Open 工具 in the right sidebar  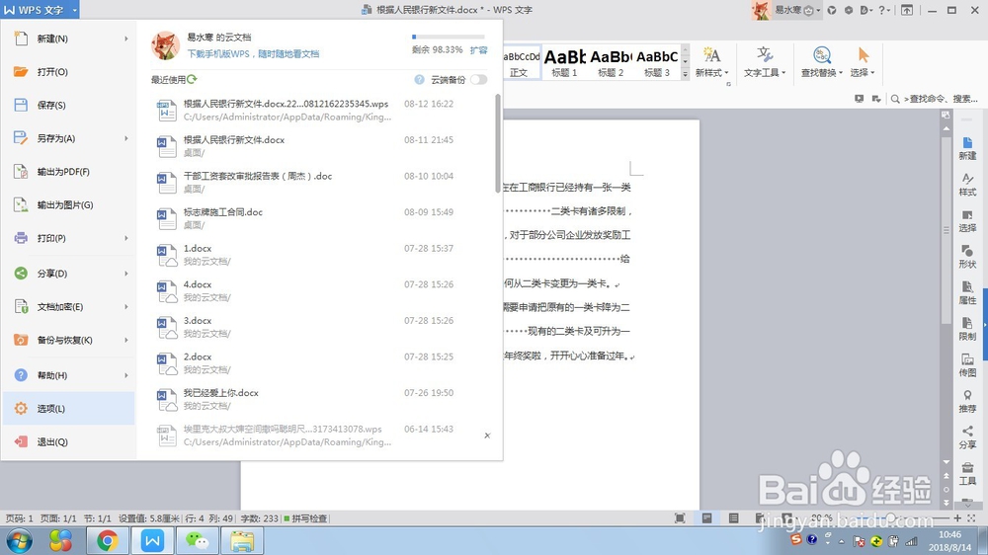968,474
